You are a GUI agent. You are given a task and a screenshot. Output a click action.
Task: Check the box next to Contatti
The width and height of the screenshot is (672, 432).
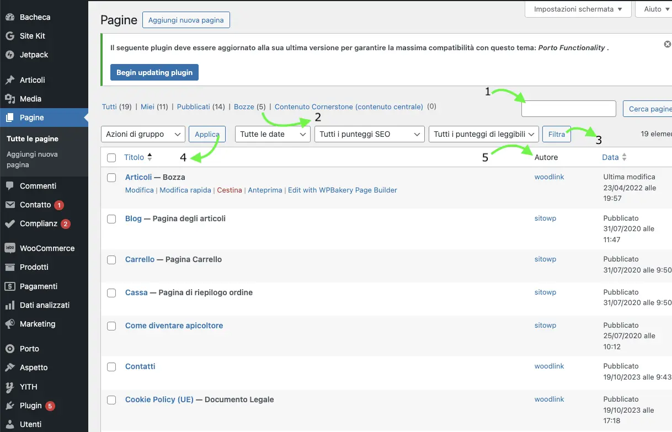(x=111, y=367)
